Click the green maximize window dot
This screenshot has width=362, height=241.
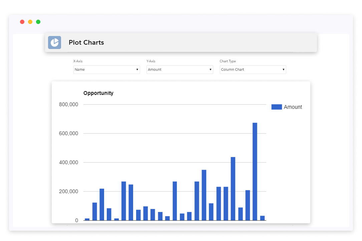point(38,22)
